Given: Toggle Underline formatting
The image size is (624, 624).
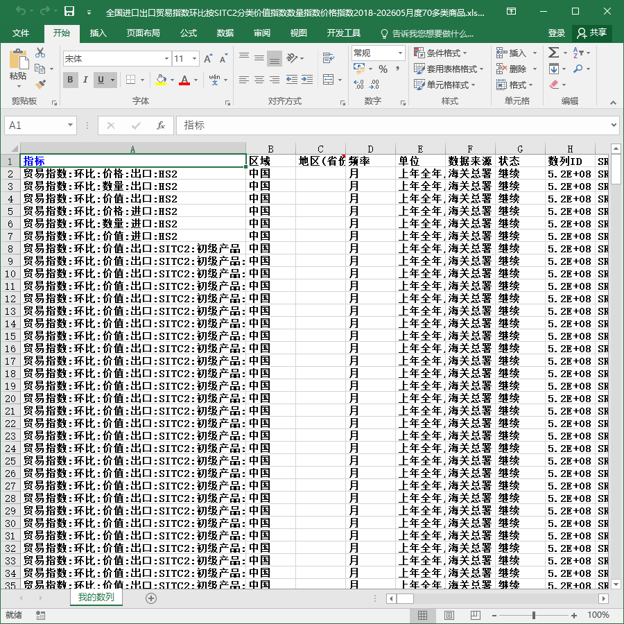Looking at the screenshot, I should [x=101, y=80].
